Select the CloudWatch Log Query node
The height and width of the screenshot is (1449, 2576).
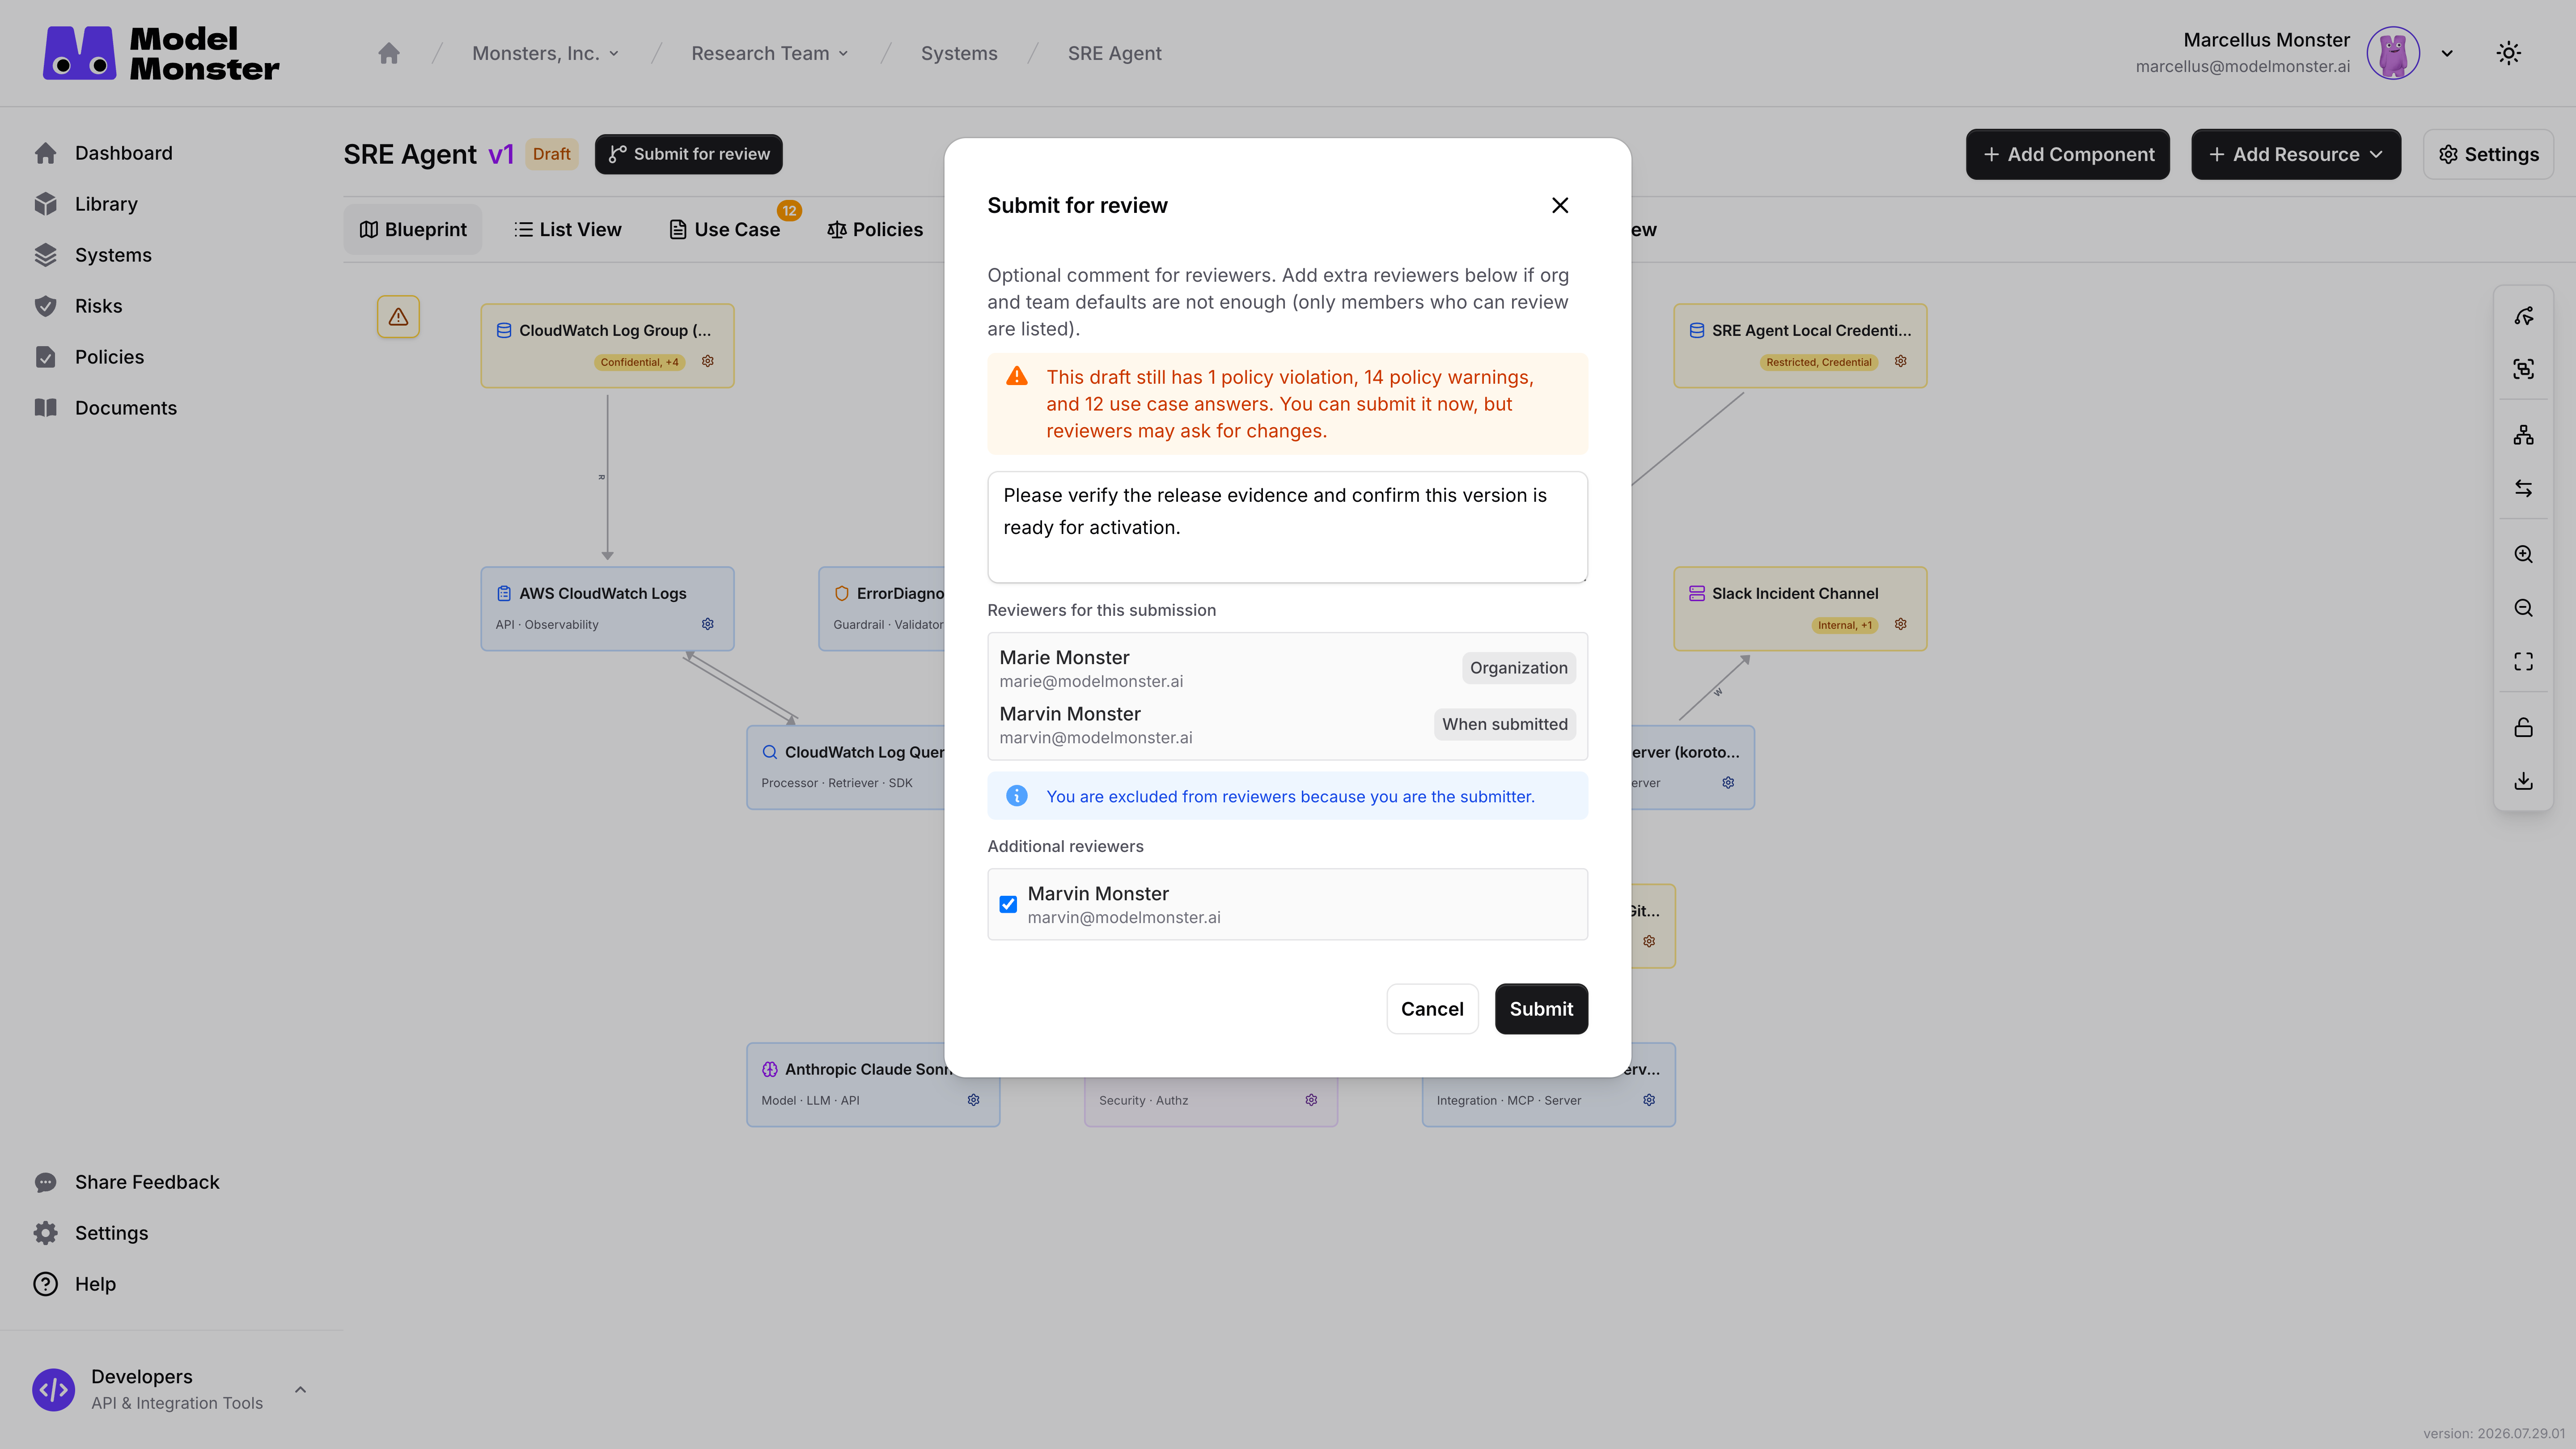click(x=846, y=767)
